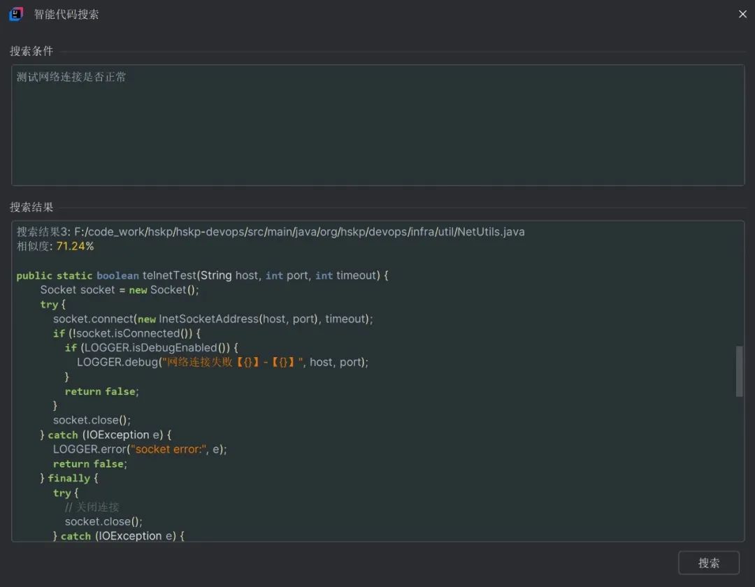Click the search results scrollbar thumb
Image resolution: width=755 pixels, height=587 pixels.
pos(739,371)
